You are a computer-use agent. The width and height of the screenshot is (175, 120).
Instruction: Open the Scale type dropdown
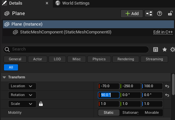[22, 104]
